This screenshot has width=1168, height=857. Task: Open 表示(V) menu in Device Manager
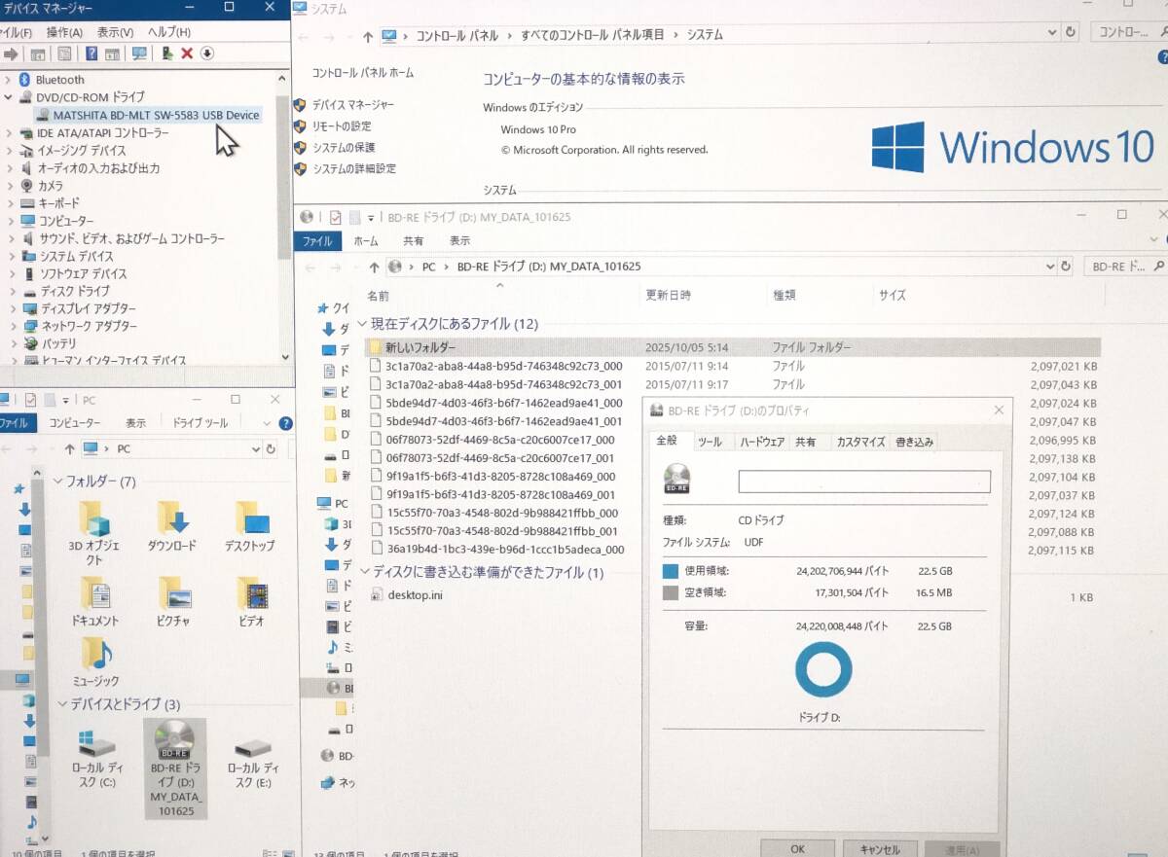(x=116, y=32)
